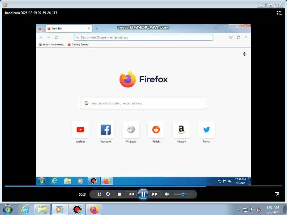Click the rewind button in player
Image resolution: width=287 pixels, height=215 pixels.
coord(131,194)
